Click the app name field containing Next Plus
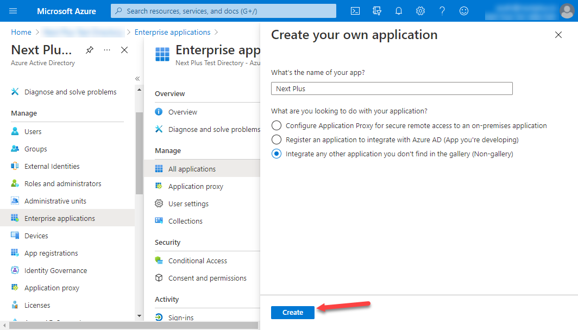Viewport: 578px width, 330px height. [392, 88]
